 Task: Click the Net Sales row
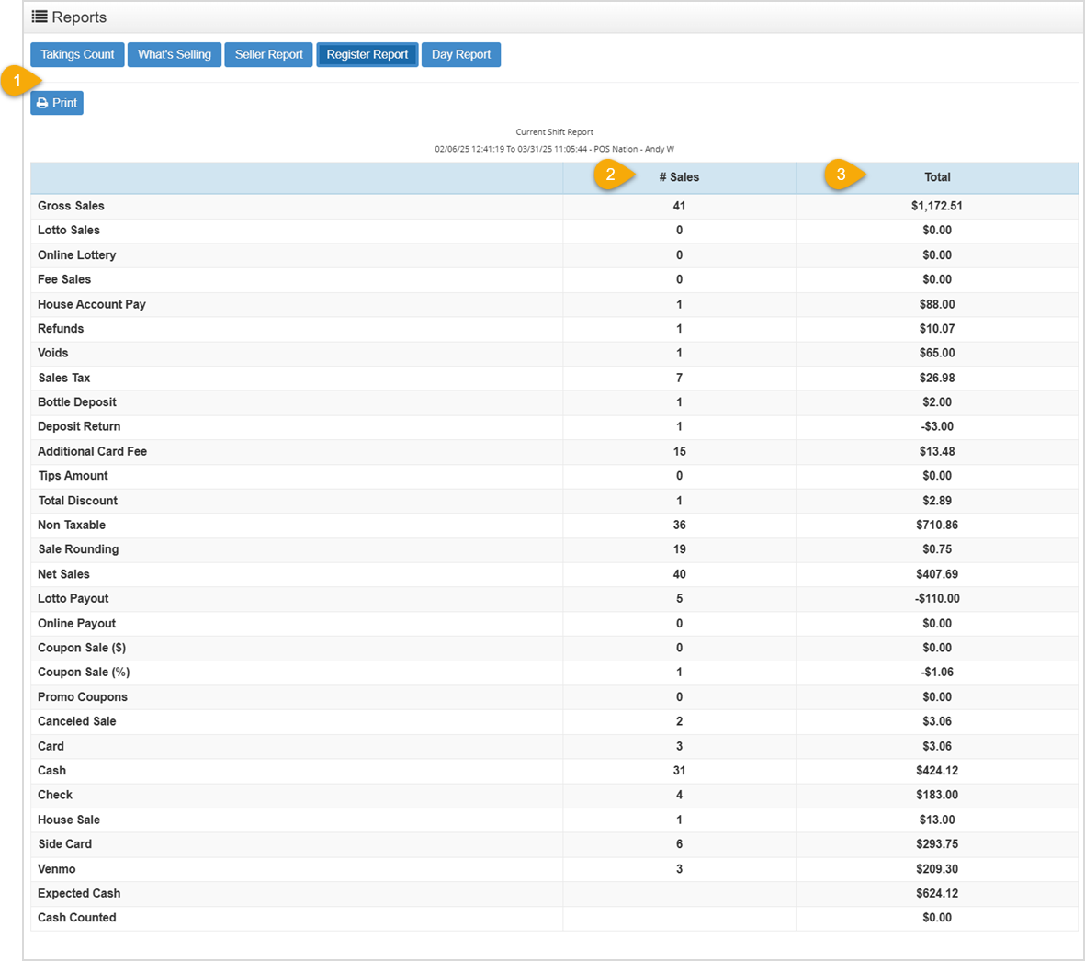(276, 573)
